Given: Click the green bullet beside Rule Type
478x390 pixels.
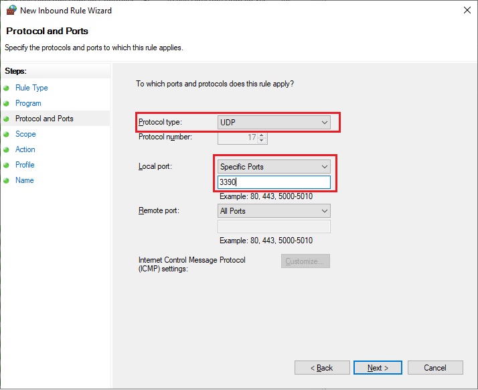Looking at the screenshot, I should (x=7, y=88).
